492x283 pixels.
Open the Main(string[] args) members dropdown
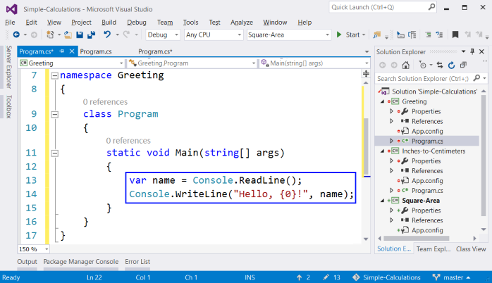click(x=367, y=63)
